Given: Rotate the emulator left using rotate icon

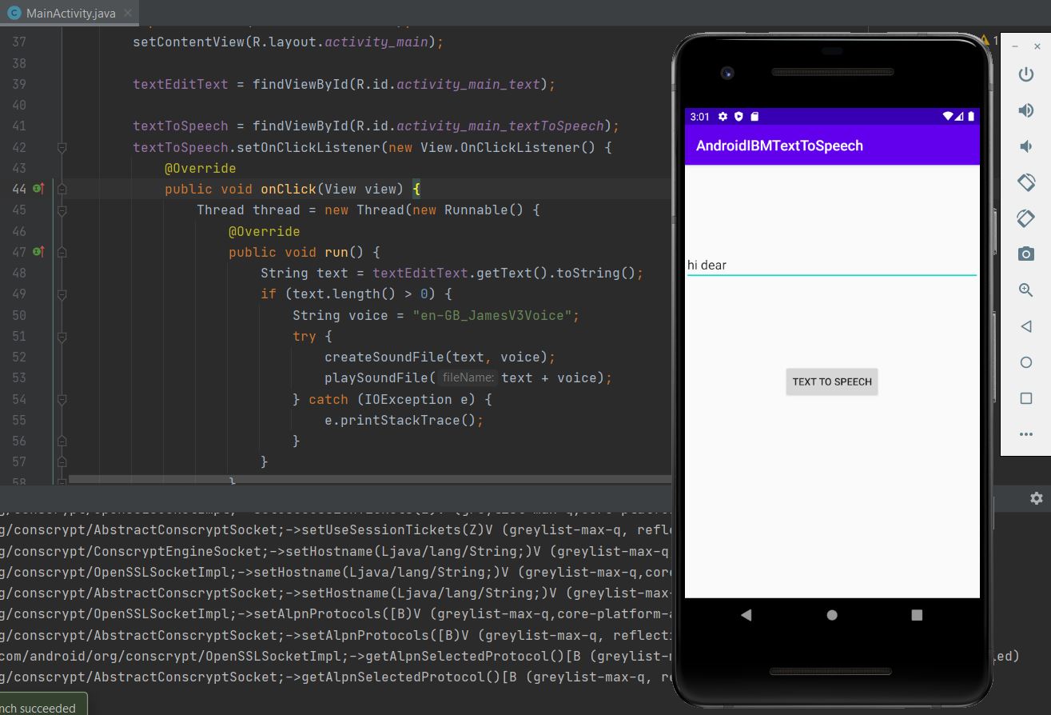Looking at the screenshot, I should click(x=1025, y=182).
